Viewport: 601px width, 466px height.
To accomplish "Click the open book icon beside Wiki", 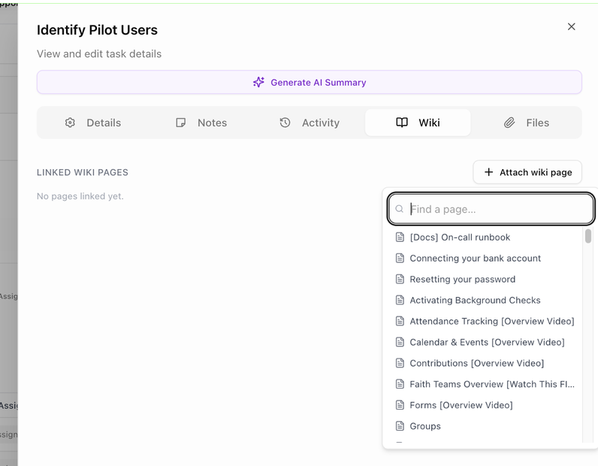I will [x=402, y=123].
